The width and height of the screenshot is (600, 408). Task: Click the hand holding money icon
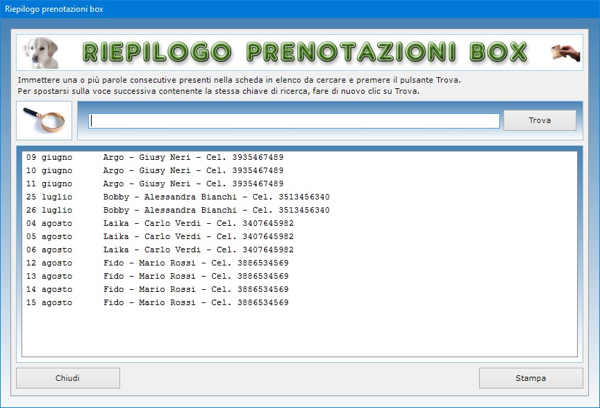pos(565,53)
